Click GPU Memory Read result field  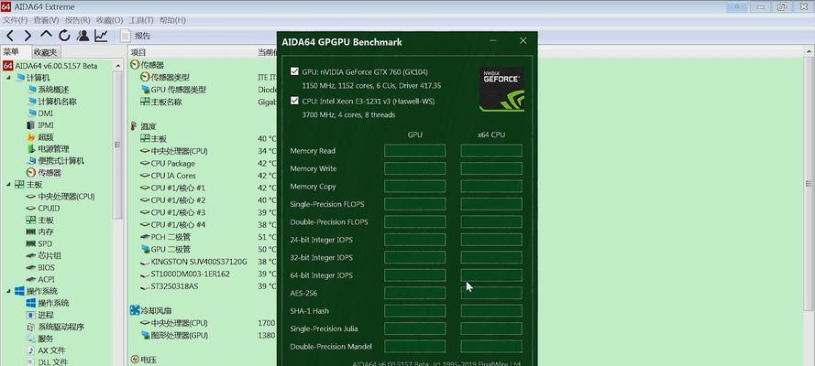(x=414, y=151)
